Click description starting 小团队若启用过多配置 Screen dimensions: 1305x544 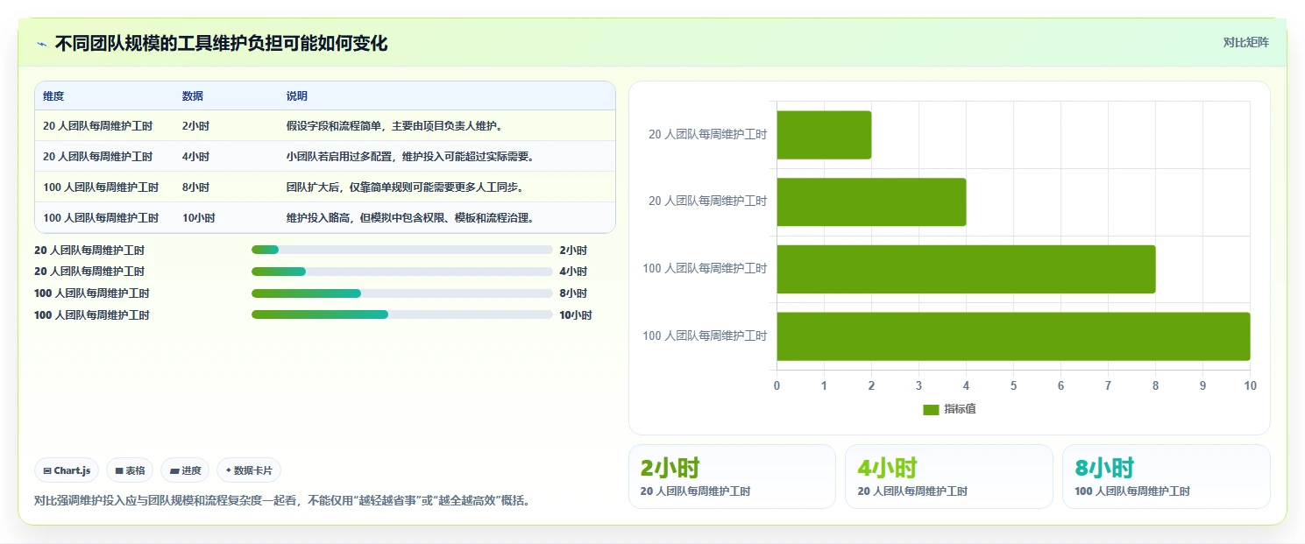click(410, 157)
